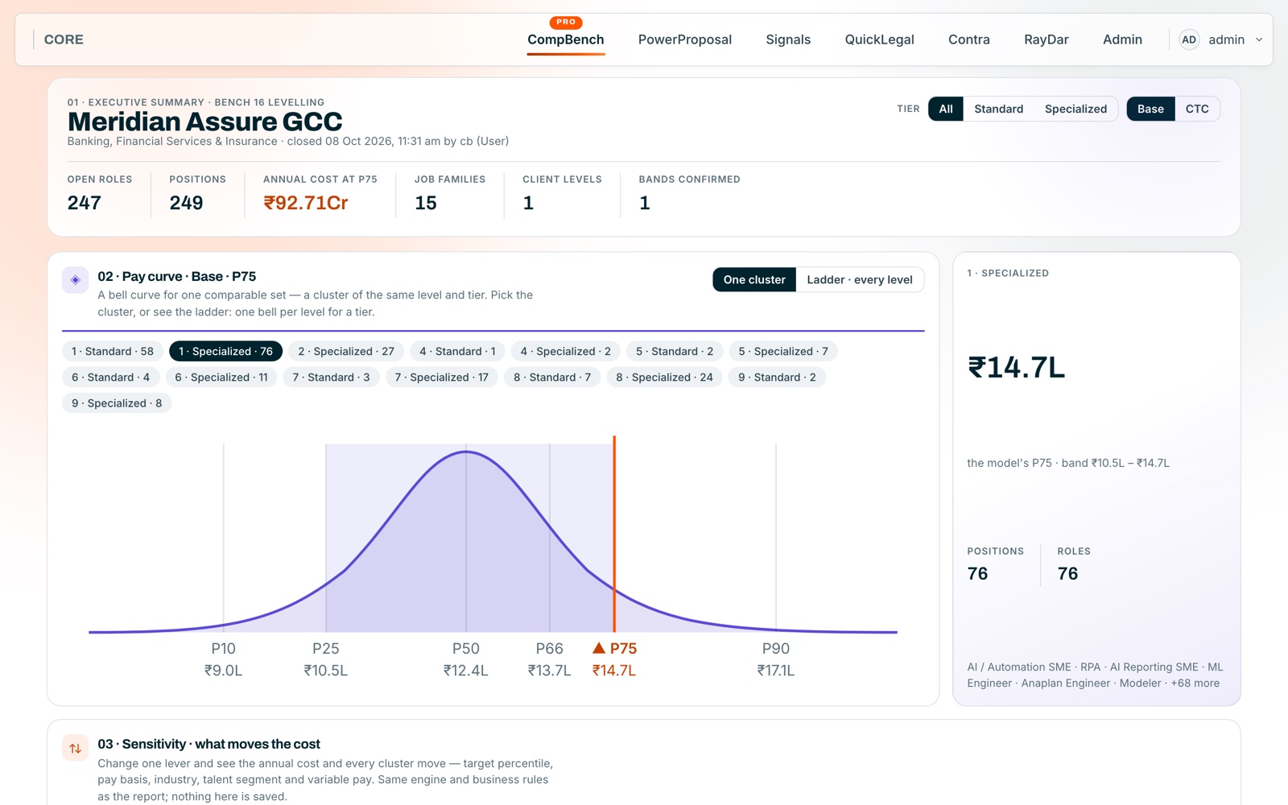1288x805 pixels.
Task: Click the Sensitivity up-down arrows icon
Action: point(75,748)
